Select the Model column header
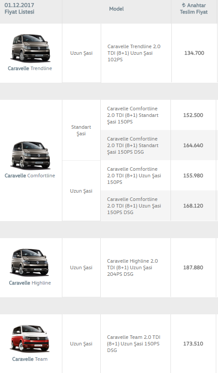The width and height of the screenshot is (218, 373). [116, 9]
